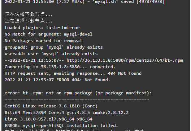Click the CentOS Linux release 7.6.1810 line
The height and width of the screenshot is (131, 191).
51,106
